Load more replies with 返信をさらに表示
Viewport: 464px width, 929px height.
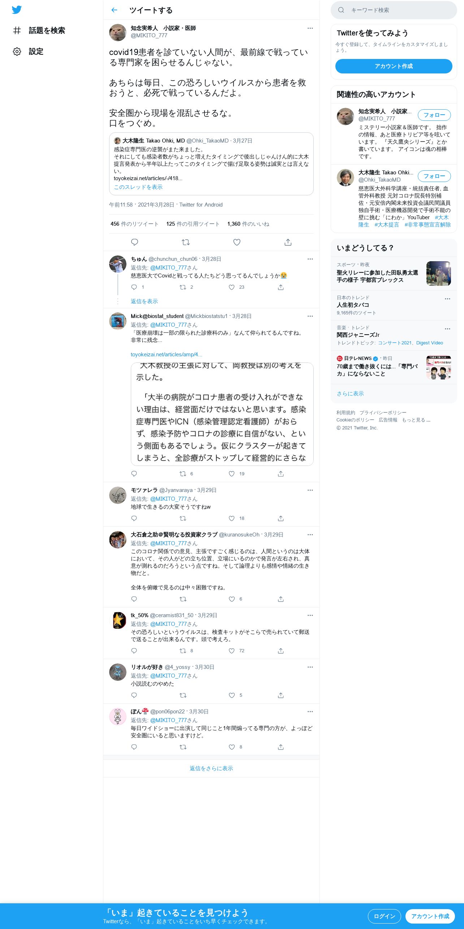pyautogui.click(x=211, y=768)
